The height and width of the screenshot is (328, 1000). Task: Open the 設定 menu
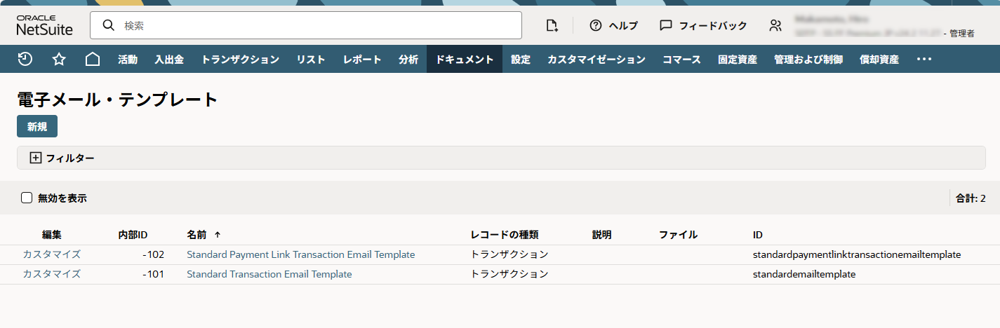pyautogui.click(x=521, y=60)
